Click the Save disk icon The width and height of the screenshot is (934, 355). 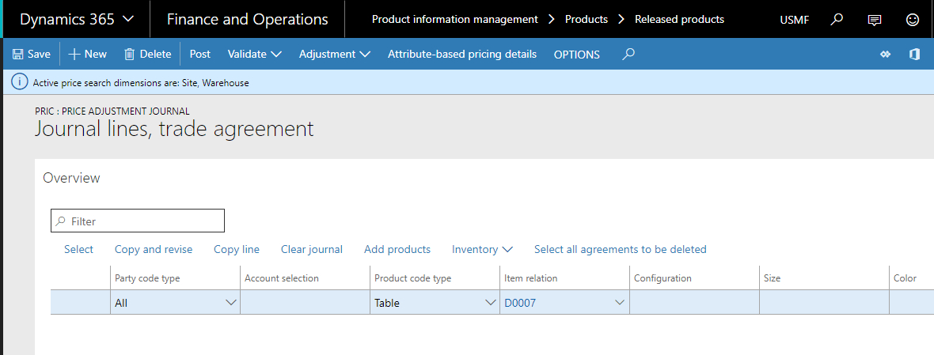[x=17, y=55]
